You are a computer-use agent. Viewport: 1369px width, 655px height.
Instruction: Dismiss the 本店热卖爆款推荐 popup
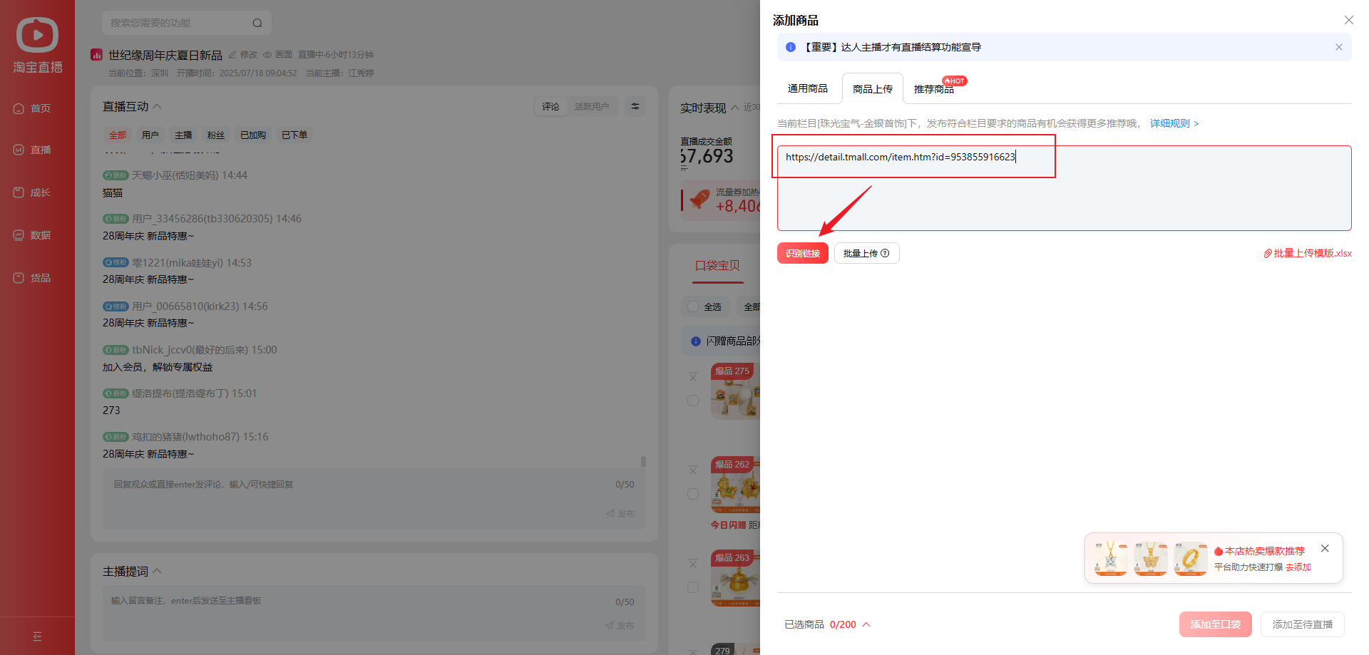(1325, 549)
